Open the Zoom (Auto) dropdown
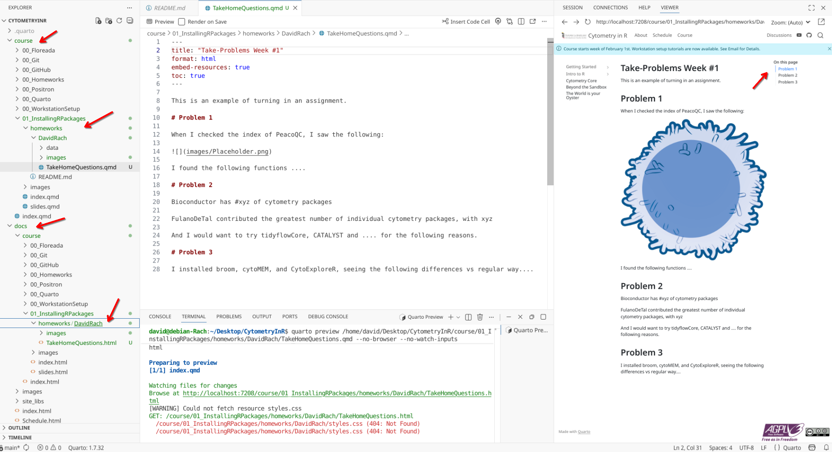The image size is (832, 452). pos(791,22)
